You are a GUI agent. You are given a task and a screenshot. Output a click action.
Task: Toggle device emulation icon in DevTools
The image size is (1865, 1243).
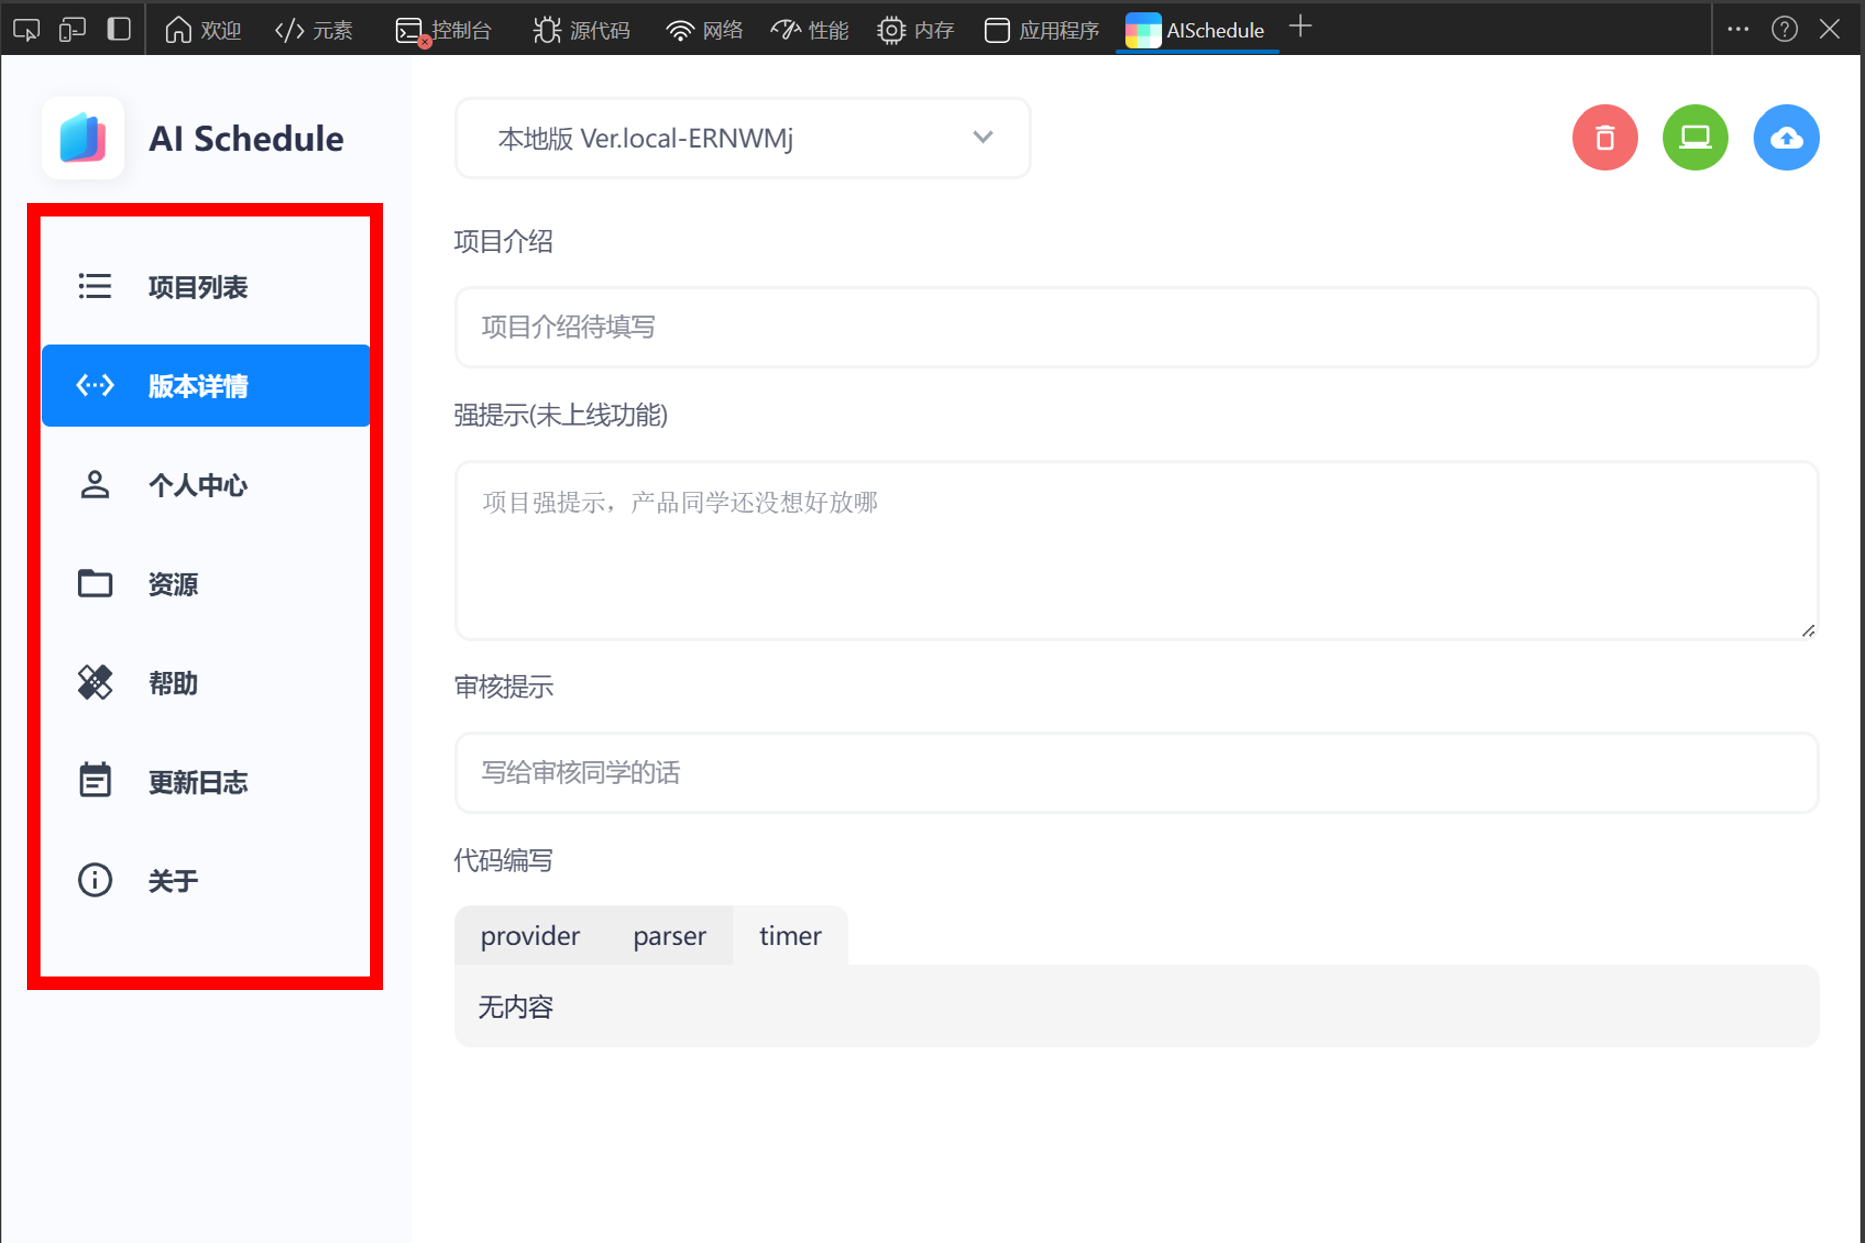pos(72,30)
